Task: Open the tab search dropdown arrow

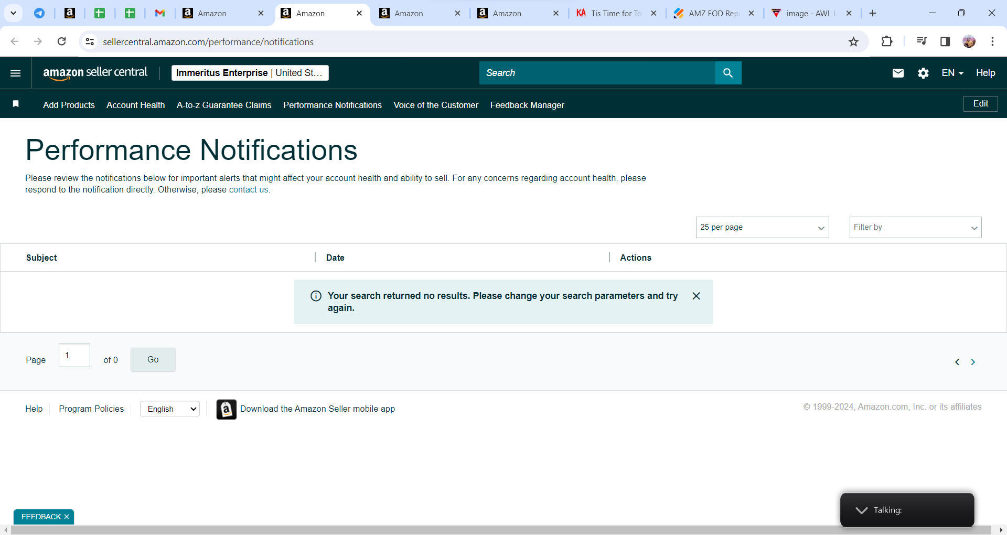Action: (13, 13)
